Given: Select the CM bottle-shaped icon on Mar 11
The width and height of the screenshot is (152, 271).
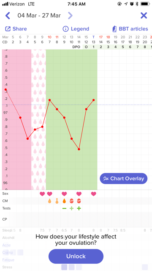Looking at the screenshot, I should pos(57,201).
